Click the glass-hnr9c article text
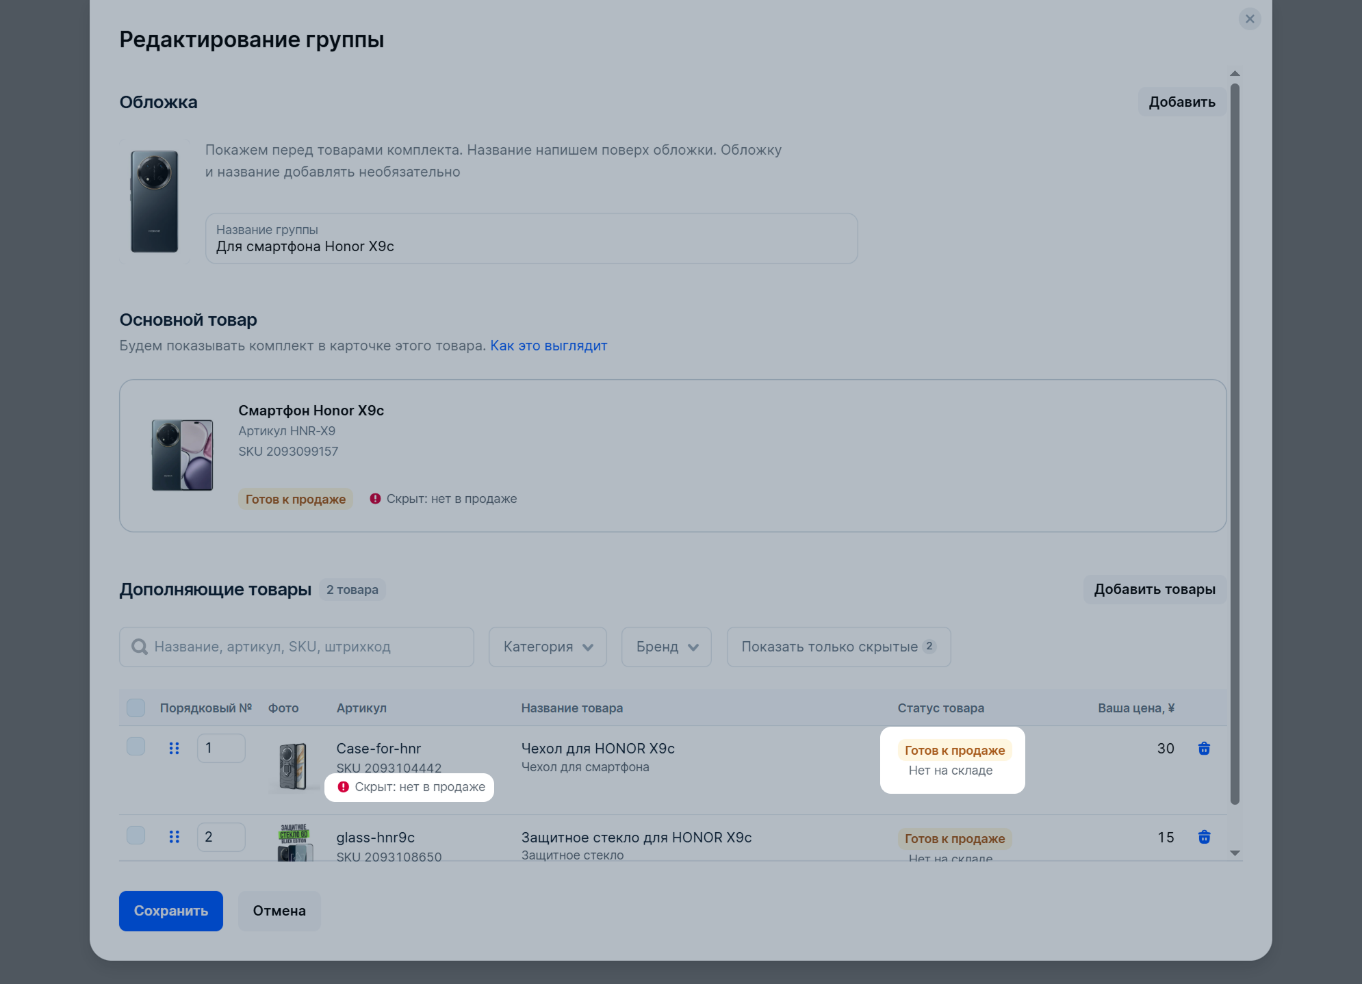The image size is (1362, 984). (376, 838)
